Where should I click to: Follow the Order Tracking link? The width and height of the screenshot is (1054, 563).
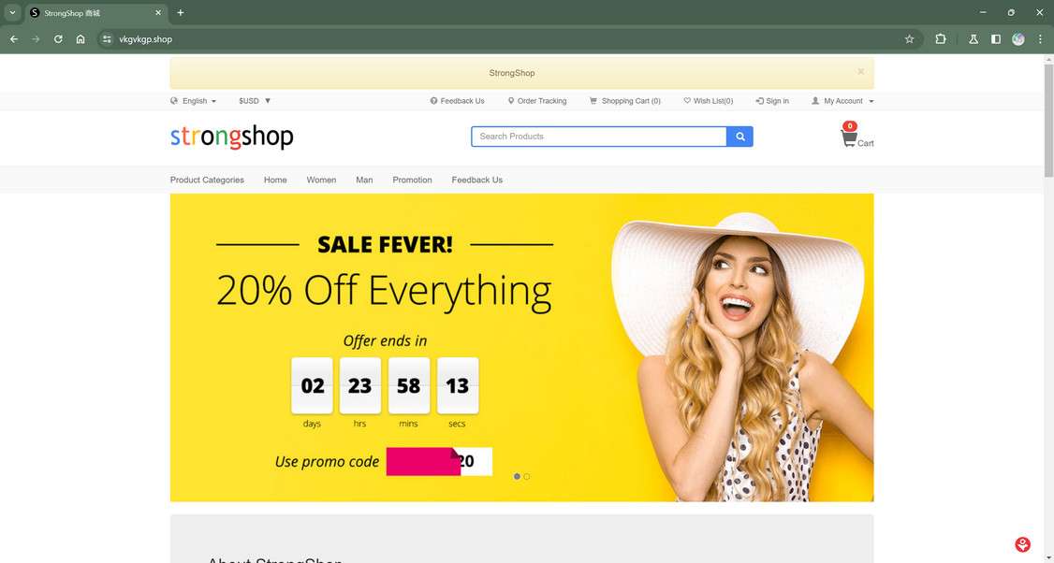point(537,101)
